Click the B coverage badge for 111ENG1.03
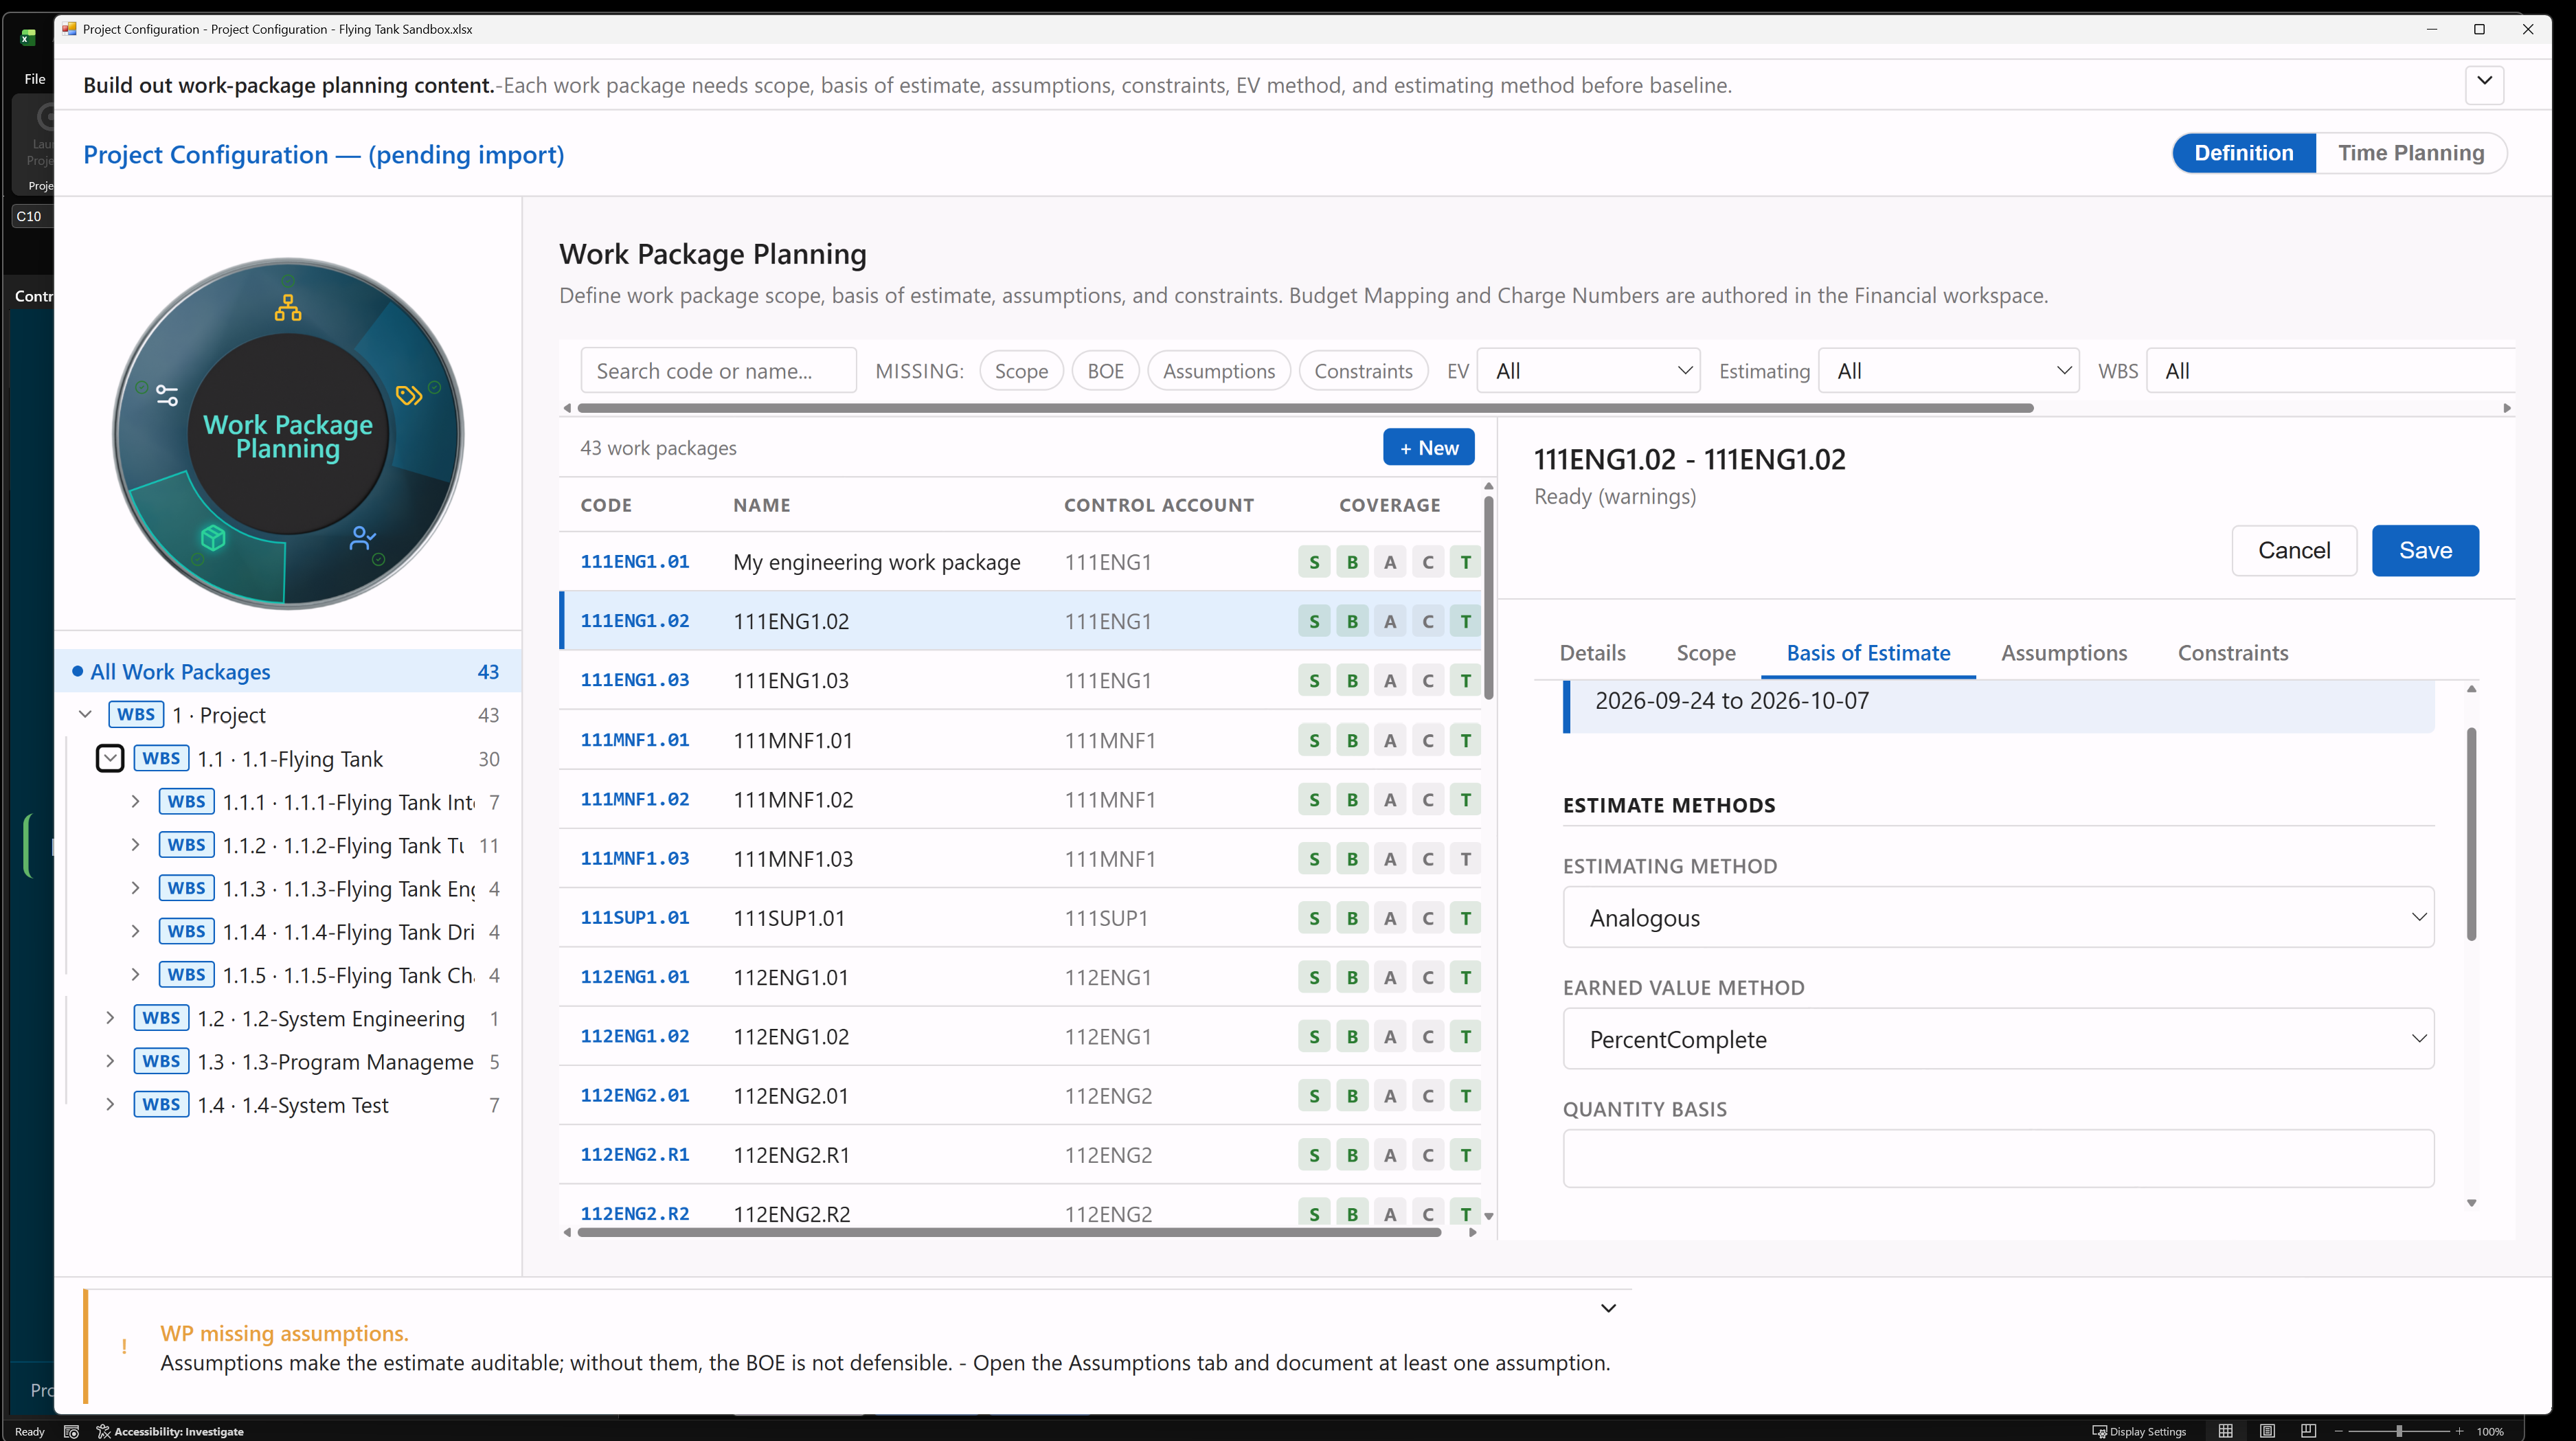Screen dimensions: 2576x1441 (1352, 680)
